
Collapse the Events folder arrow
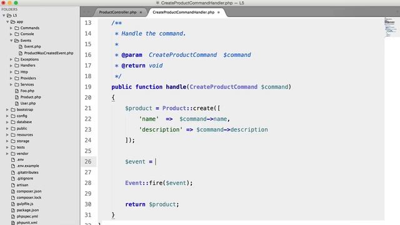coord(11,41)
